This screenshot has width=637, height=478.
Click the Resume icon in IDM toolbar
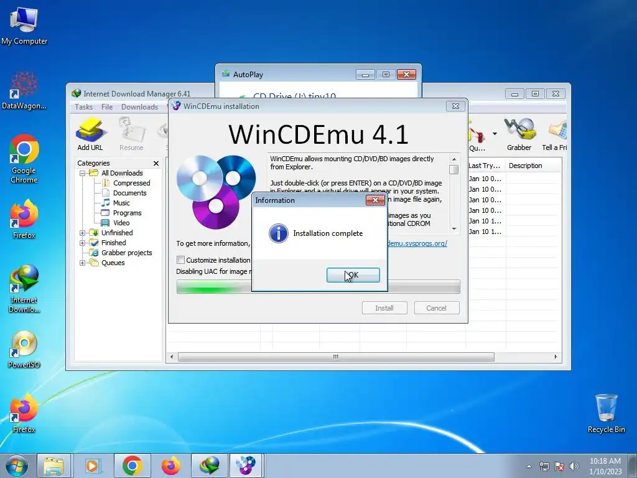(x=131, y=134)
